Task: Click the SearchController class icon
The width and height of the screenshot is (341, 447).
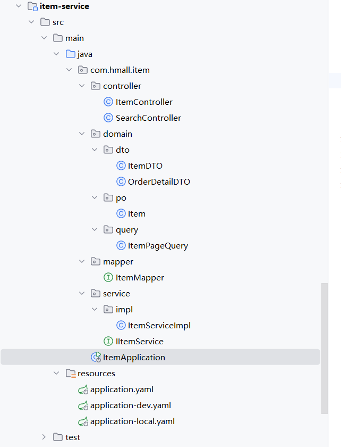Action: point(108,118)
